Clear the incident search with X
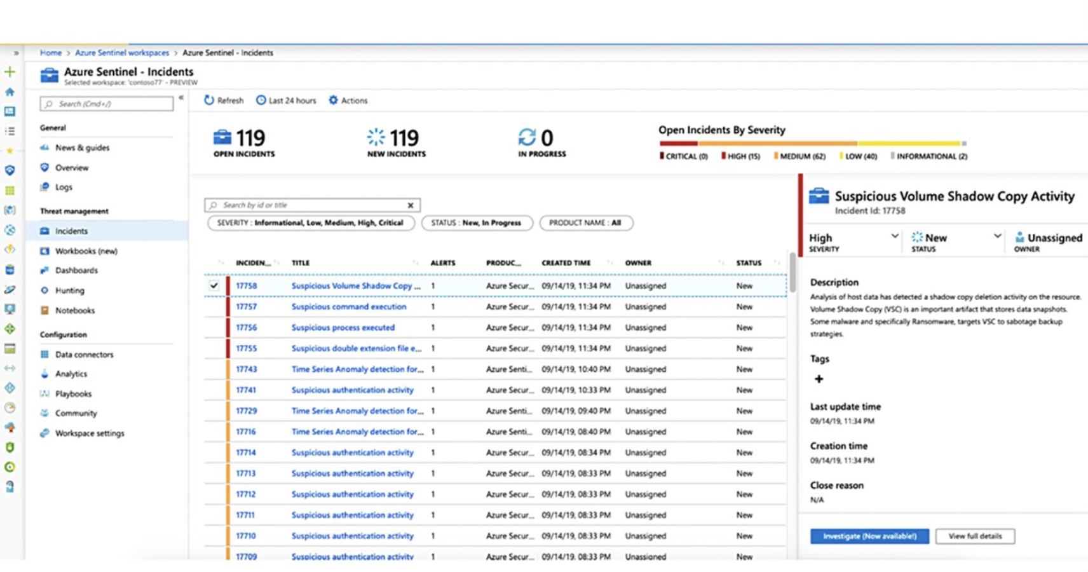The image size is (1088, 572). pyautogui.click(x=411, y=205)
